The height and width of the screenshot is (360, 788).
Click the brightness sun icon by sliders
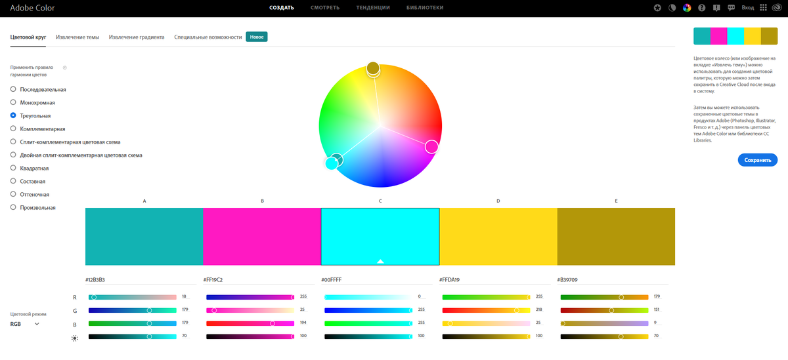[74, 338]
